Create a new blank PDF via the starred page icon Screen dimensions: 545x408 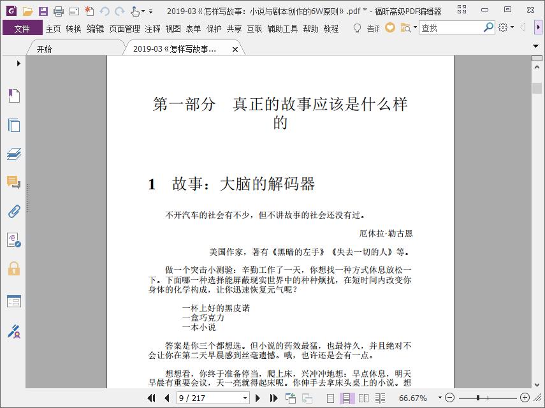[x=89, y=11]
